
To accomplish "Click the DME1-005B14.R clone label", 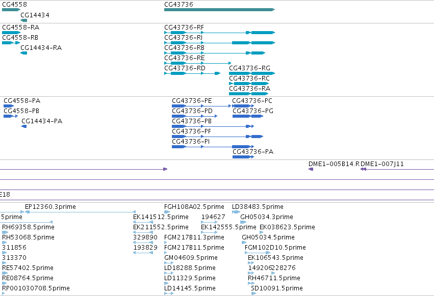I will (334, 164).
